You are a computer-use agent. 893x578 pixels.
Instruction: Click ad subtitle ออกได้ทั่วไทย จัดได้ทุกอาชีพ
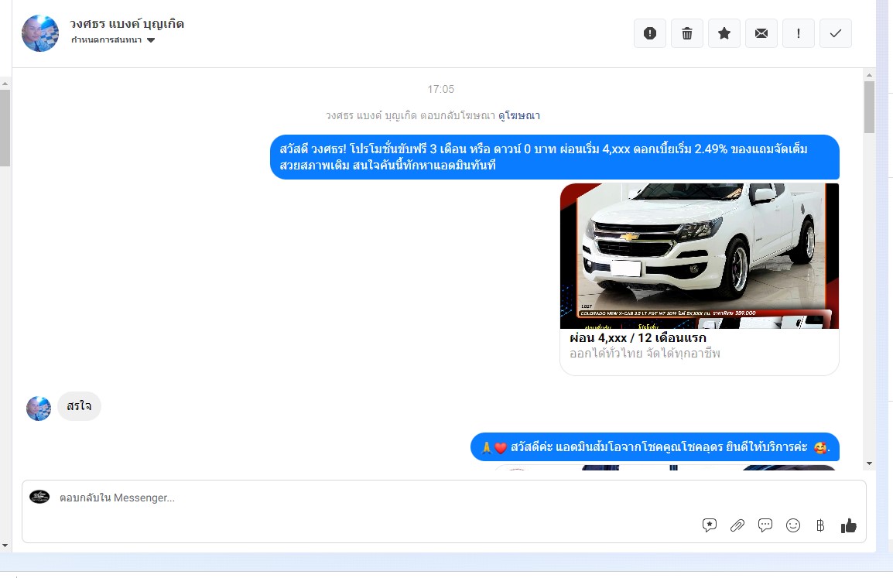[x=645, y=354]
